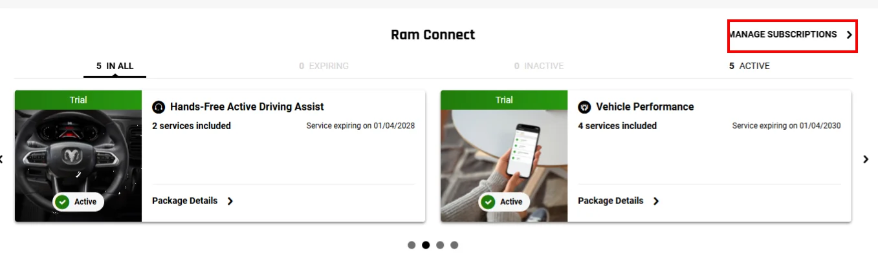Click the chevron next to Manage Subscriptions

pyautogui.click(x=850, y=35)
